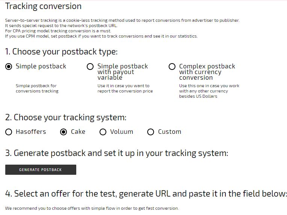287x215 pixels.
Task: Click the Select an offer step four heading
Action: coord(146,194)
